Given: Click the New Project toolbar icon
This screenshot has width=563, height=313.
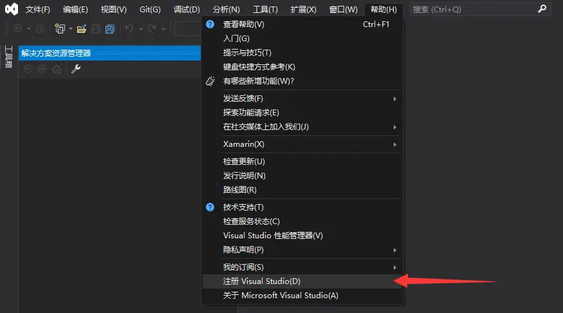Looking at the screenshot, I should point(59,29).
